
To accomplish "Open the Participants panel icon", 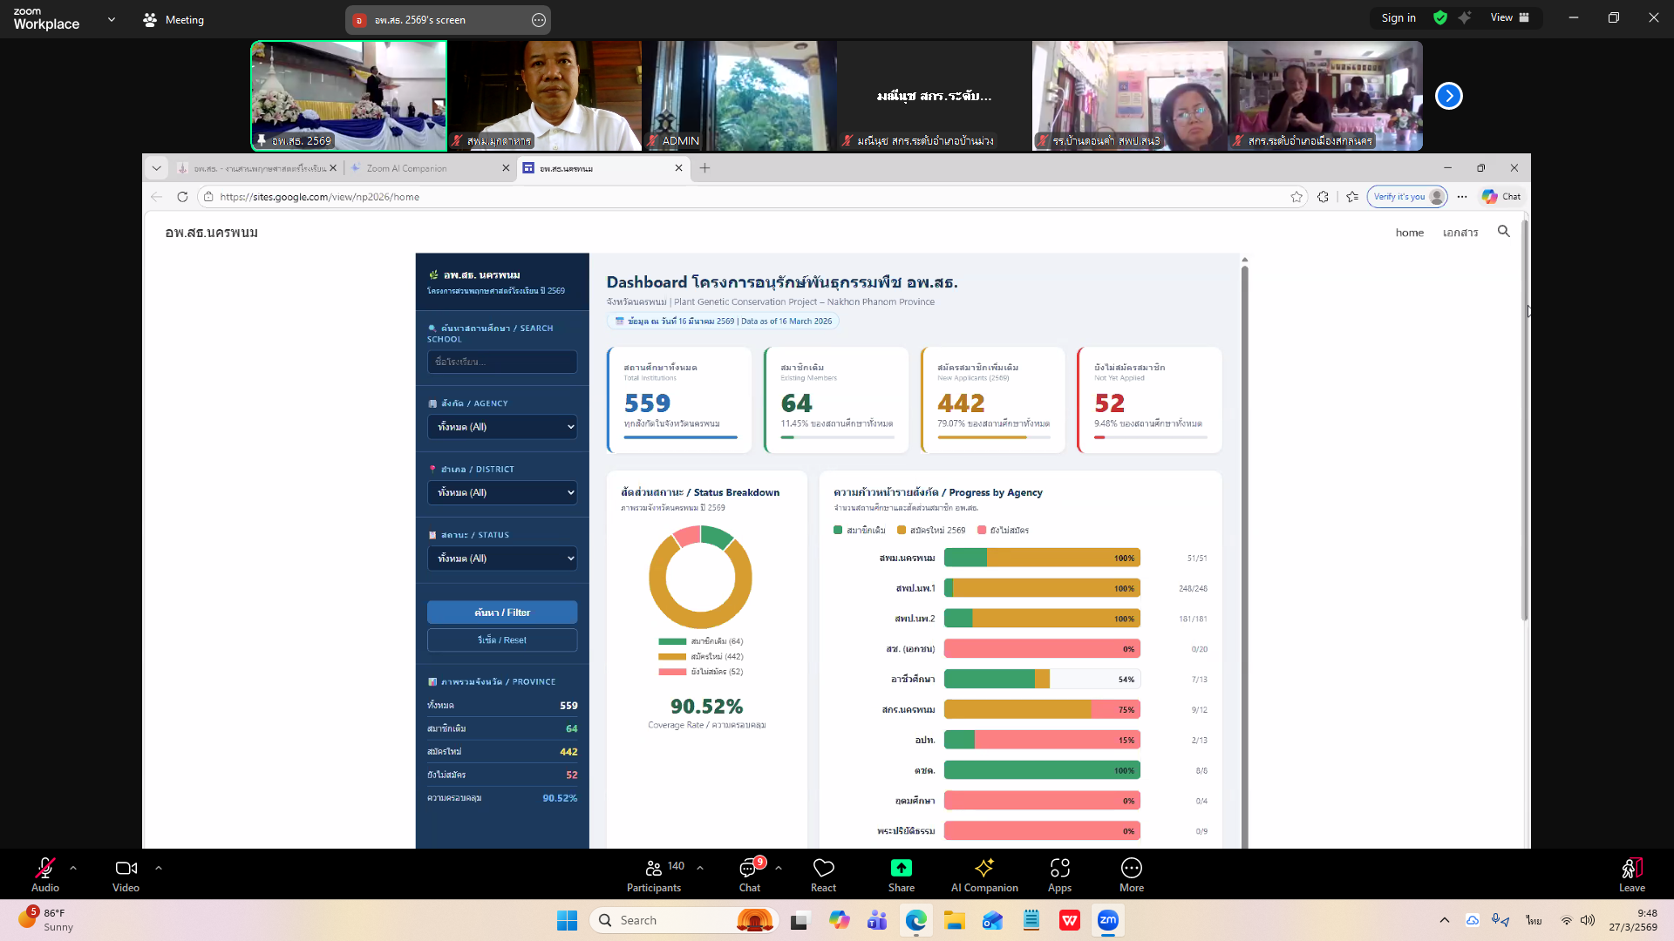I will (x=653, y=868).
